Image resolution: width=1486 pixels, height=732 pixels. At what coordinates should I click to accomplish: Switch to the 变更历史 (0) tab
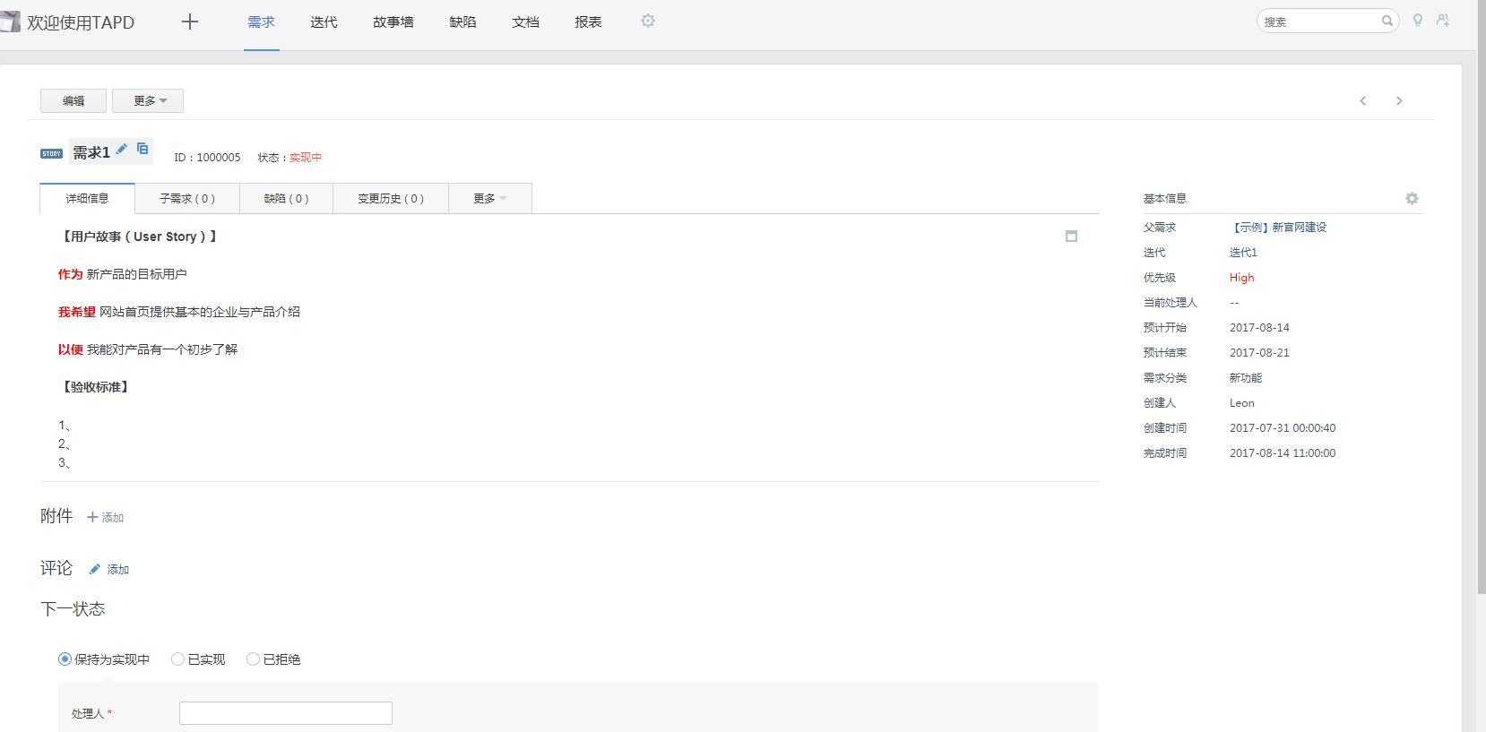pyautogui.click(x=391, y=198)
